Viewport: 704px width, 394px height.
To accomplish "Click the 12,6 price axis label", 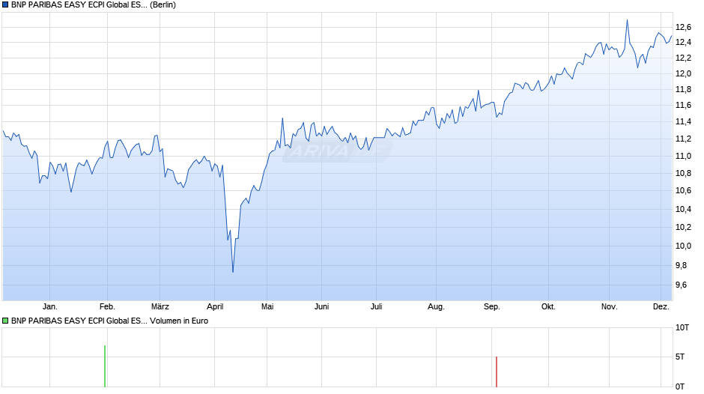I will 683,28.
